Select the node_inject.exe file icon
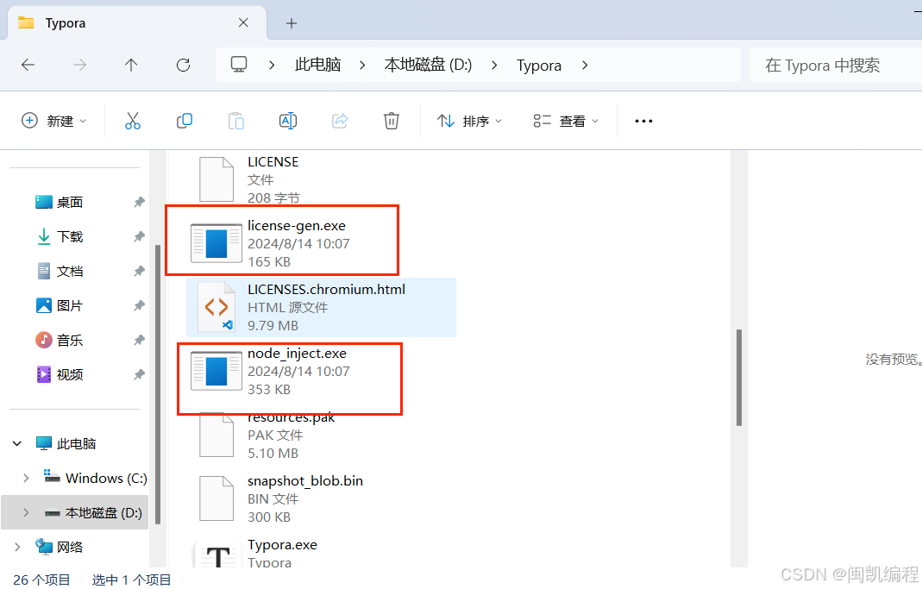 tap(216, 372)
